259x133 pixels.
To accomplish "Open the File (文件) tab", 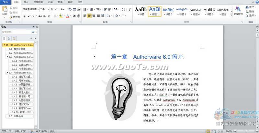I will 6,2.
